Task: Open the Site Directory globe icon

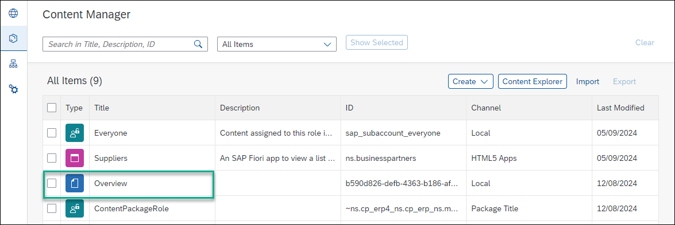Action: [x=14, y=13]
